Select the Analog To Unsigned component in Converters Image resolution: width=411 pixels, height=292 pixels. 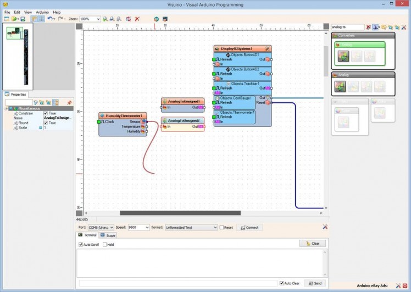[x=343, y=56]
